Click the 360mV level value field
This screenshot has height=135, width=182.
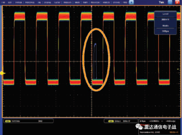165,19
